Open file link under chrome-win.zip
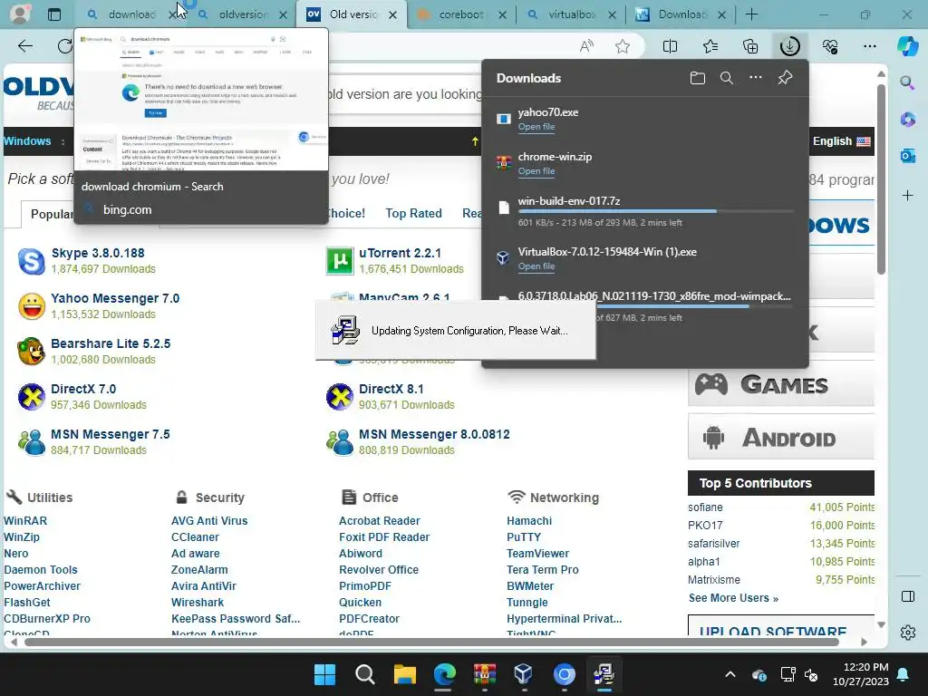This screenshot has height=696, width=928. [536, 171]
